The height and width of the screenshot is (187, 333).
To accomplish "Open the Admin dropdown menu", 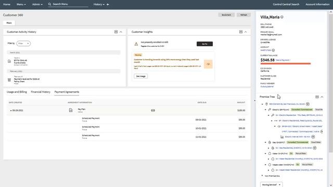I will click(x=37, y=4).
